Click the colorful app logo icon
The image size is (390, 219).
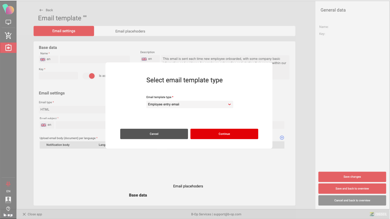8,9
